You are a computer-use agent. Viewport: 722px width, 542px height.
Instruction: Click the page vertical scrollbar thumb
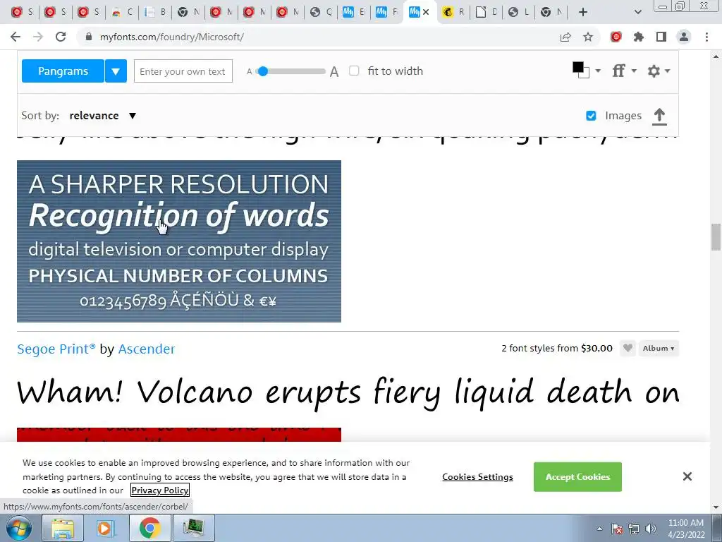(x=716, y=236)
